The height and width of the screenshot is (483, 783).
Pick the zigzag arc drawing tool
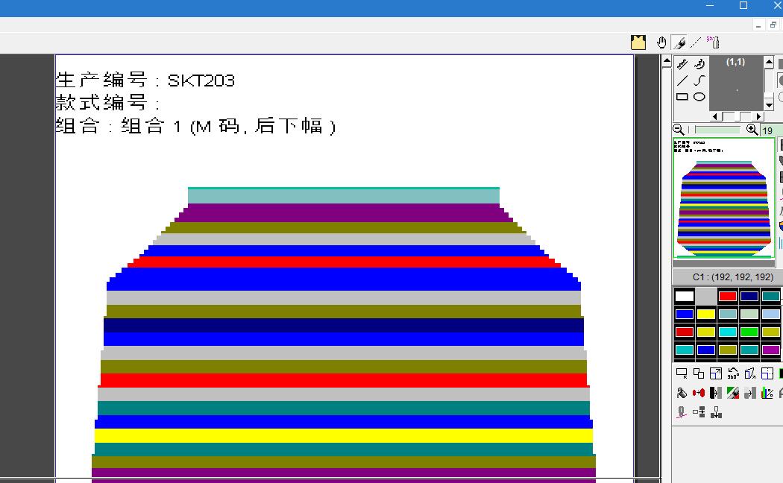[699, 64]
